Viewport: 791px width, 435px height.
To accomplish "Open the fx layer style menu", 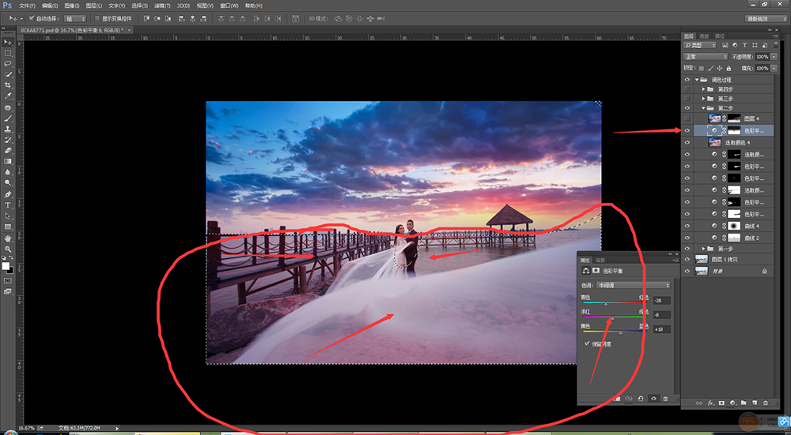I will [710, 403].
